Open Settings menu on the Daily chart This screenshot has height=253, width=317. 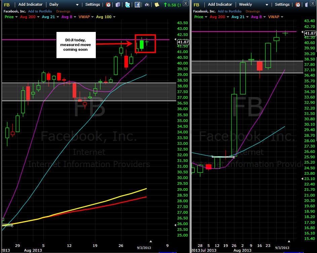click(92, 4)
